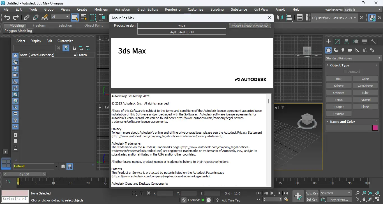Open the Graph Editors menu
This screenshot has width=383, height=204.
pyautogui.click(x=148, y=9)
